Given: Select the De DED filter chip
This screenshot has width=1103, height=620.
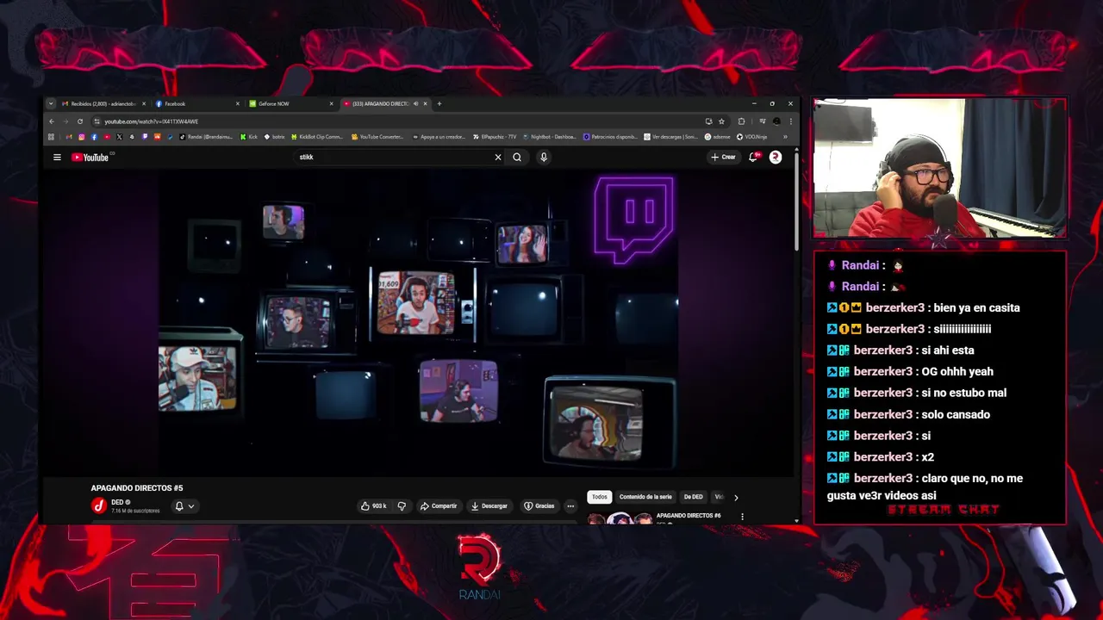Looking at the screenshot, I should point(693,497).
